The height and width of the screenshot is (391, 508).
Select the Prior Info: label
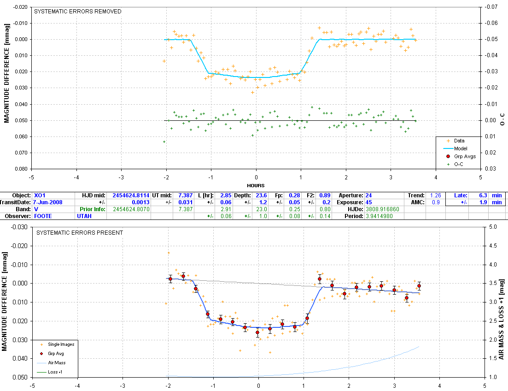[x=92, y=209]
